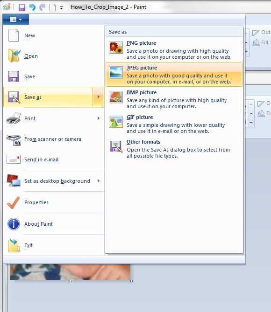
Task: Click the Redo arrow in title bar
Action: pyautogui.click(x=42, y=7)
